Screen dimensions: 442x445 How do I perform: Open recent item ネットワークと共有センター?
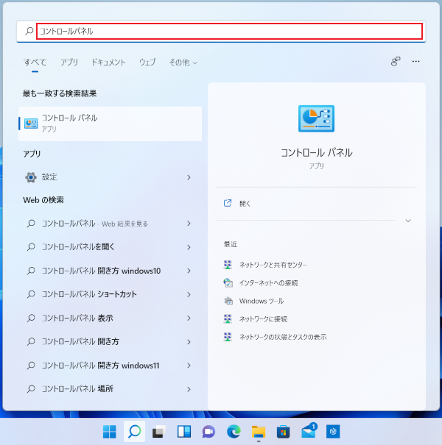273,265
